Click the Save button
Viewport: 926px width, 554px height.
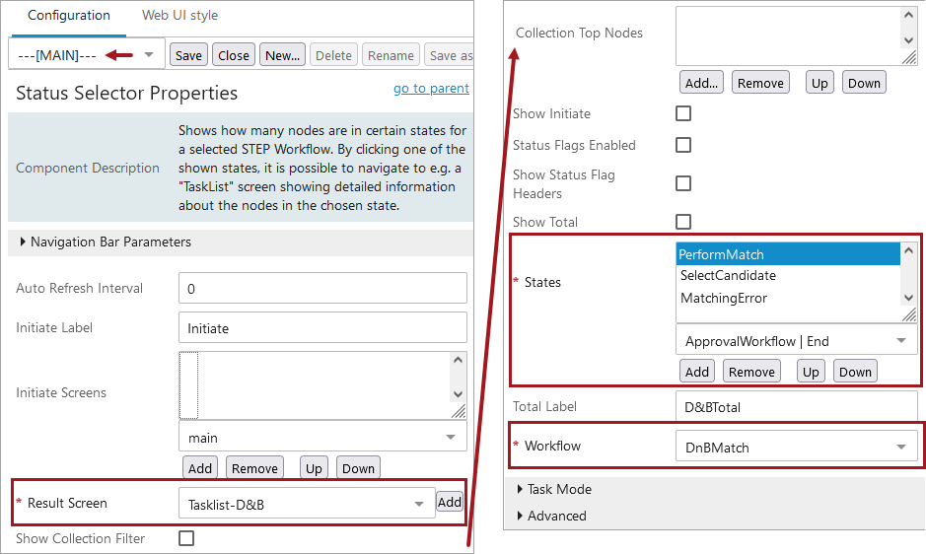(x=188, y=55)
